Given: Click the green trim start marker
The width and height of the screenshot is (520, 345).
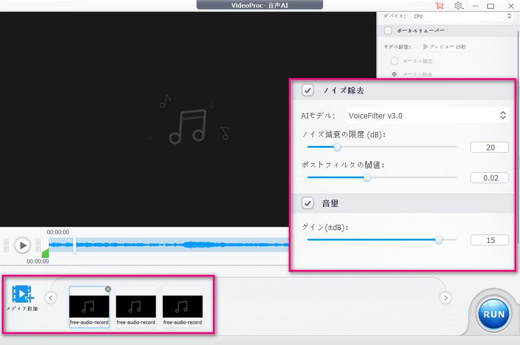Looking at the screenshot, I should (45, 253).
